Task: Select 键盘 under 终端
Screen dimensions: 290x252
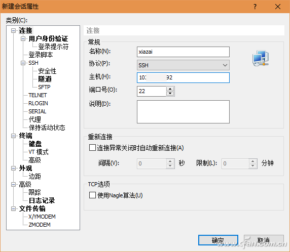Action: [x=35, y=144]
